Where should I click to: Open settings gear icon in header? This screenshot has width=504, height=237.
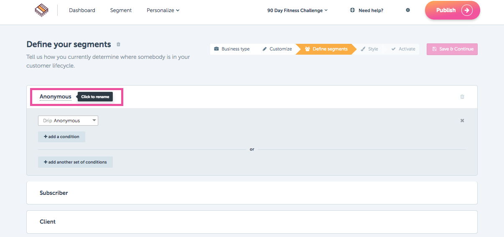pos(408,10)
